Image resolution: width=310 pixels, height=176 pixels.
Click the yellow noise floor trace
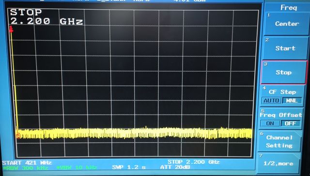[135, 133]
